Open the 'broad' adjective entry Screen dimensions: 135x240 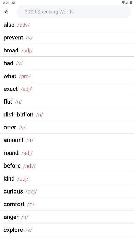coord(67,50)
